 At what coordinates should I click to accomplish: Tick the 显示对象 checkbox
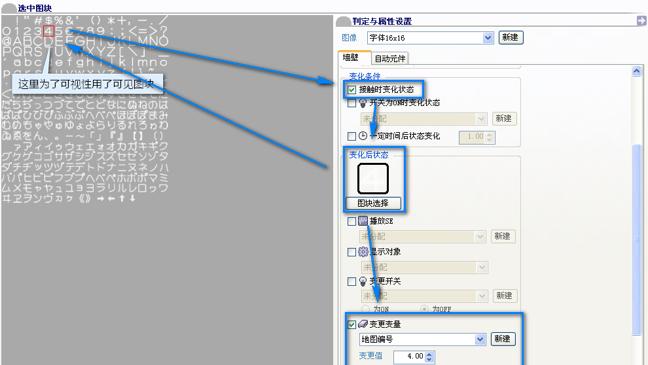[351, 252]
